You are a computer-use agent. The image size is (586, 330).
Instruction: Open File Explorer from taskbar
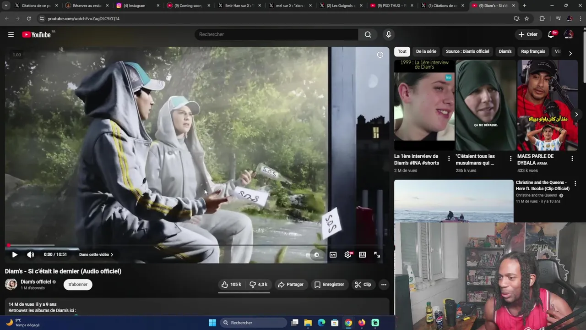[308, 323]
